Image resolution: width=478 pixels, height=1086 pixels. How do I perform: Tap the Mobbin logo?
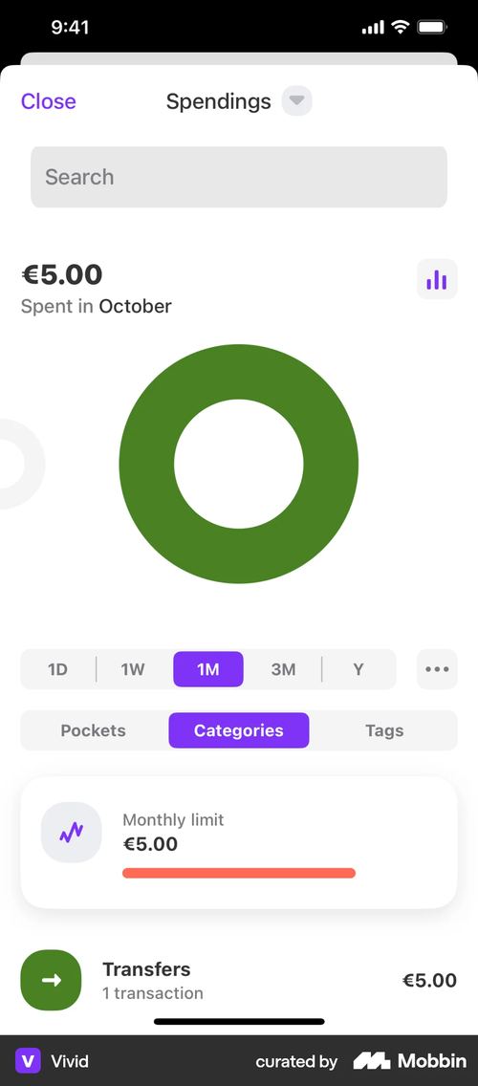coord(410,1060)
